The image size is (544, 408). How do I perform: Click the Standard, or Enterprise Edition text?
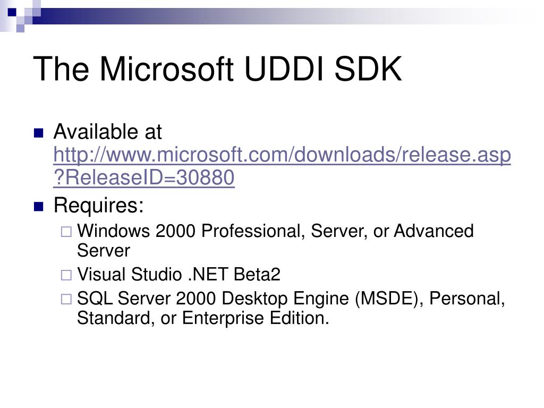pos(203,318)
